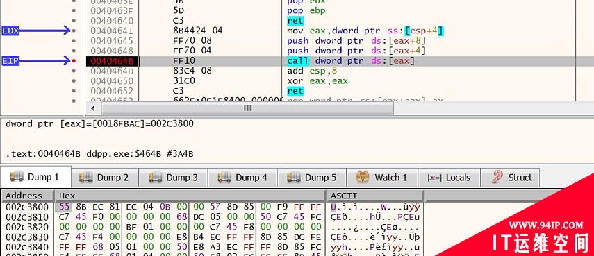Image resolution: width=594 pixels, height=256 pixels.
Task: Select the "add esp,8" instruction
Action: (312, 71)
